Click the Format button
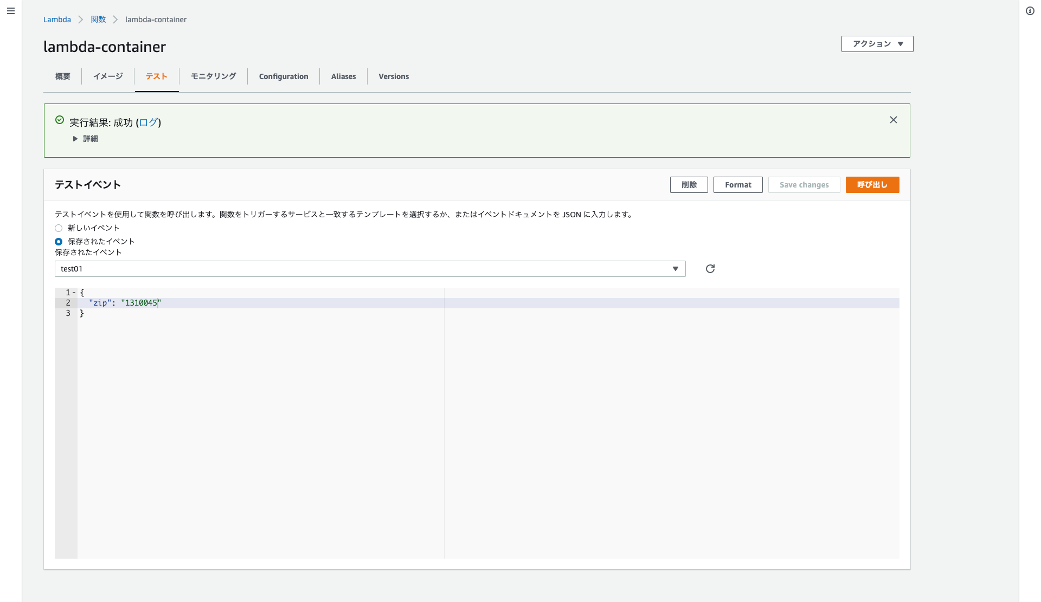Screen dimensions: 1041x602 [x=738, y=185]
